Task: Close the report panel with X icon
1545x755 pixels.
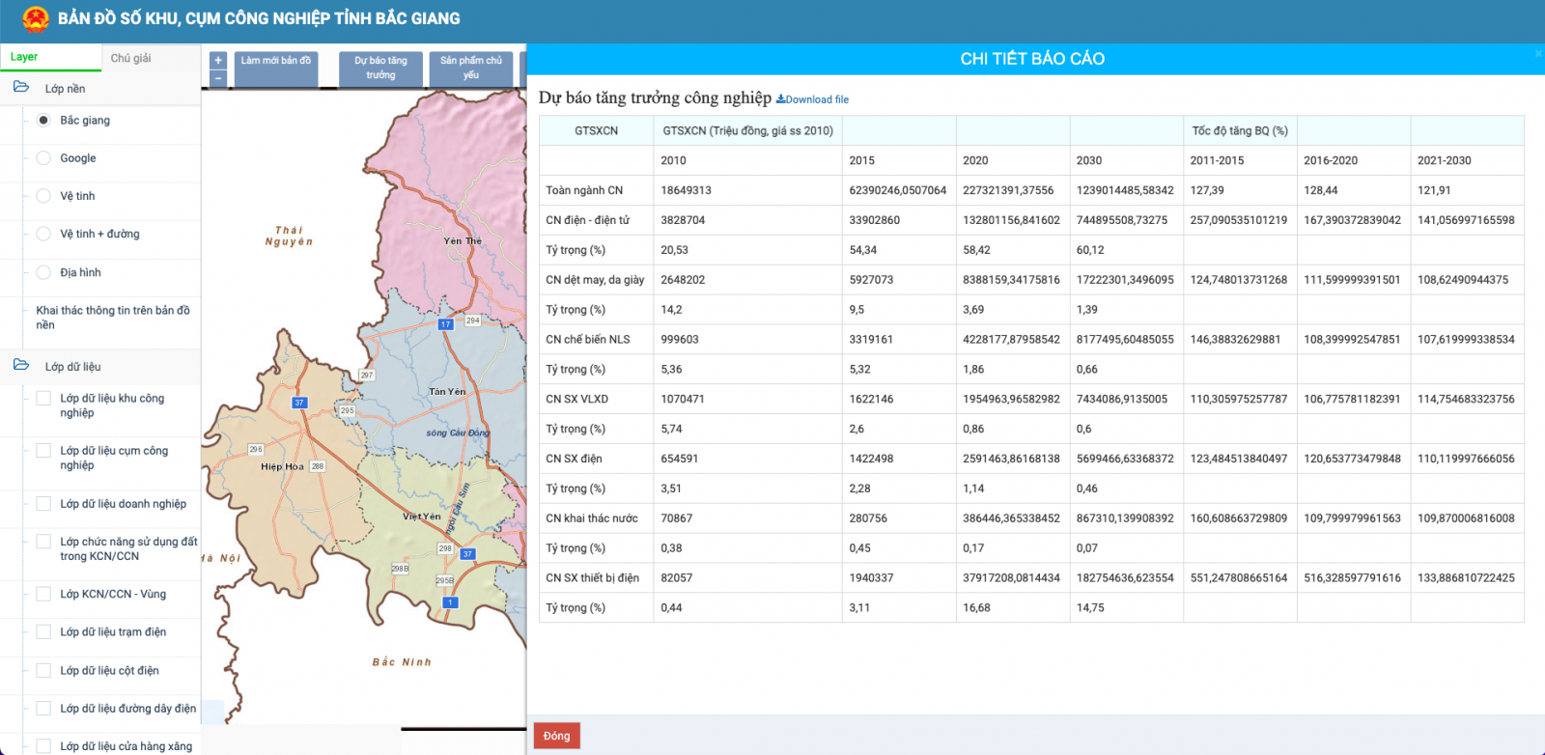Action: [x=1537, y=54]
